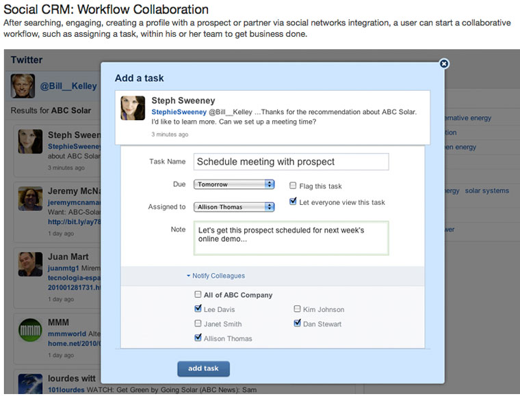Screen dimensions: 520x396
Task: Click the solar systems tag link
Action: (x=487, y=191)
